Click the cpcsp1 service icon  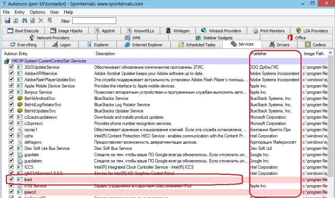coord(20,130)
